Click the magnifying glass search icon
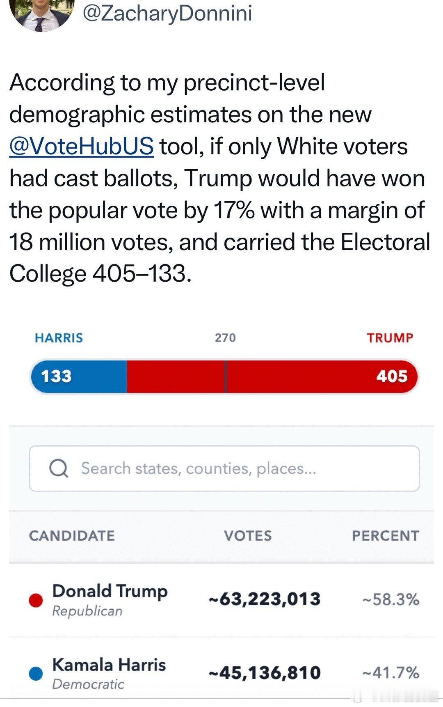This screenshot has height=707, width=443. click(59, 468)
